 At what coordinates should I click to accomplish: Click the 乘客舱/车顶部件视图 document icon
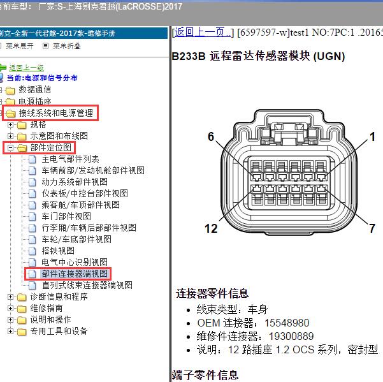(x=33, y=205)
